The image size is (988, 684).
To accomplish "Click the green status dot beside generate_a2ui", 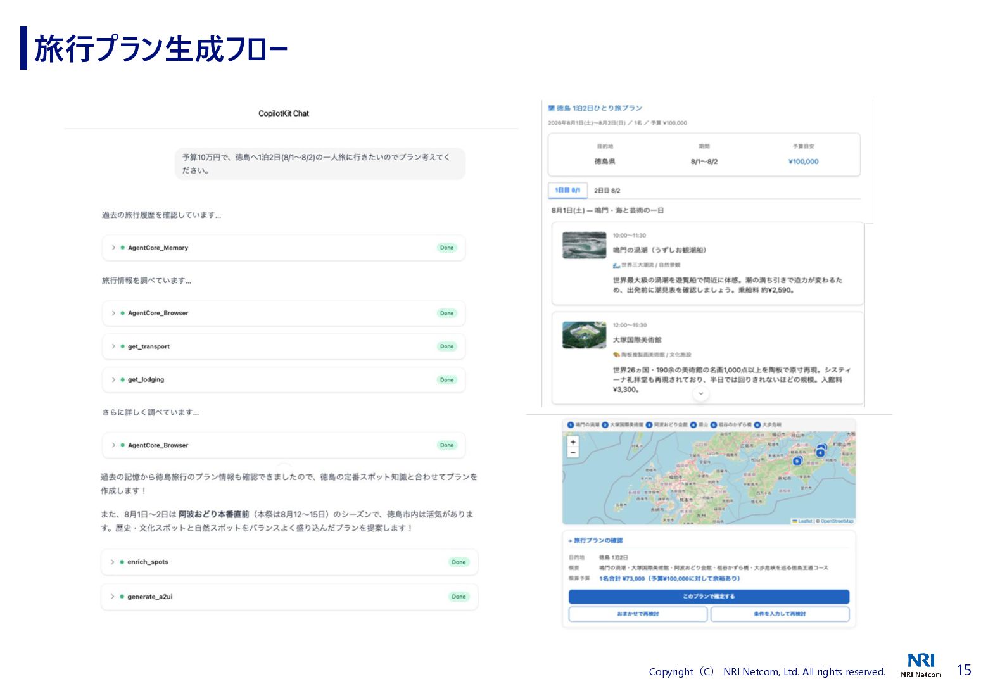I will 122,597.
